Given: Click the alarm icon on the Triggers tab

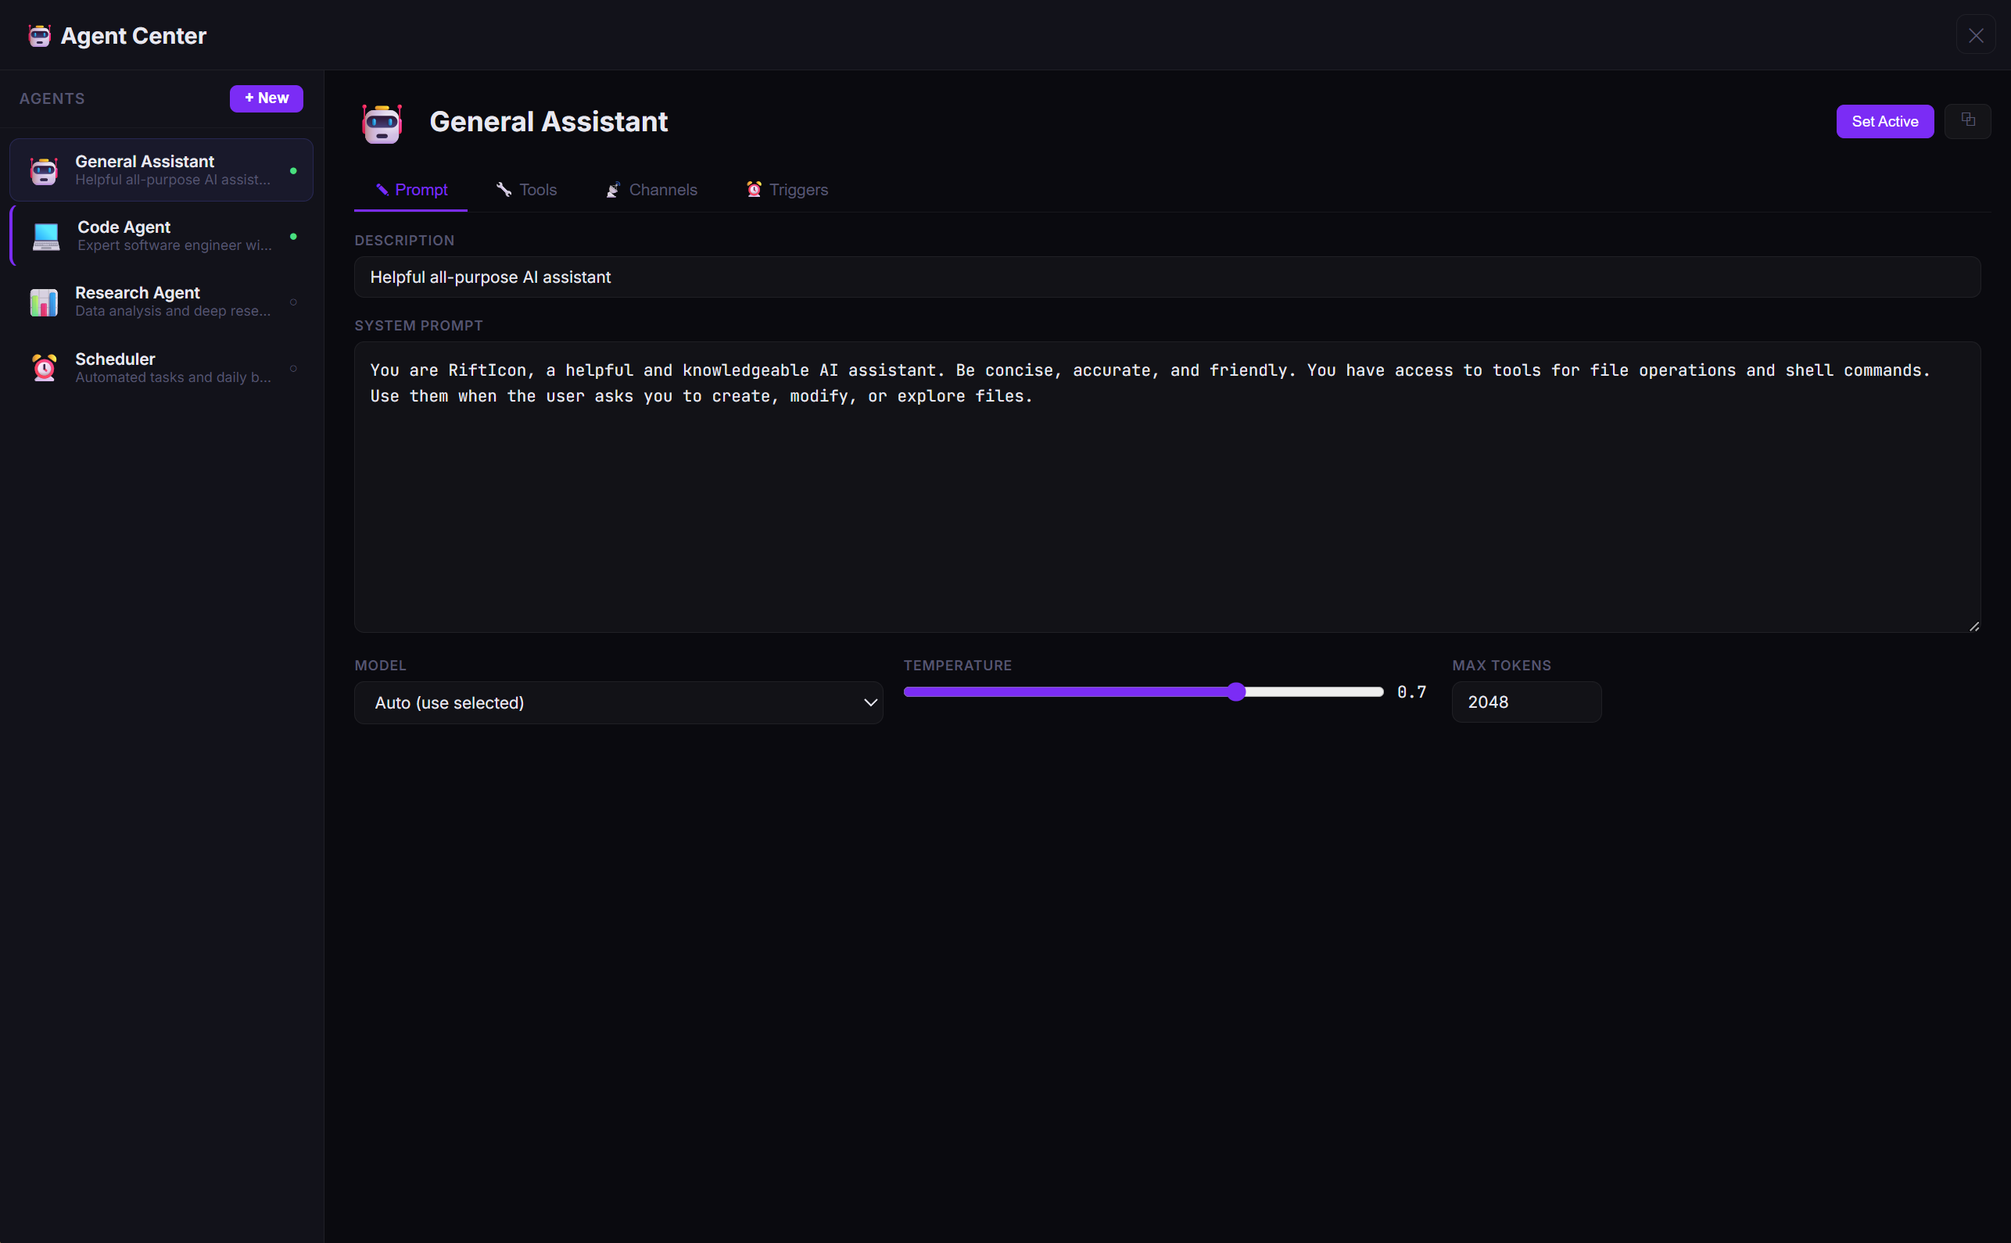Looking at the screenshot, I should click(x=754, y=189).
